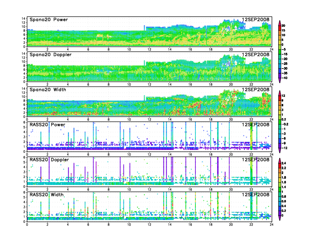Select the 12SEP2008 date in RASS20 Power panel

pos(256,125)
